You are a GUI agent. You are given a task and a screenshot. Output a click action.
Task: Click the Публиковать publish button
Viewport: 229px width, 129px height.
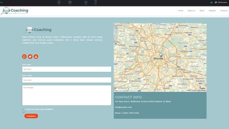click(221, 3)
